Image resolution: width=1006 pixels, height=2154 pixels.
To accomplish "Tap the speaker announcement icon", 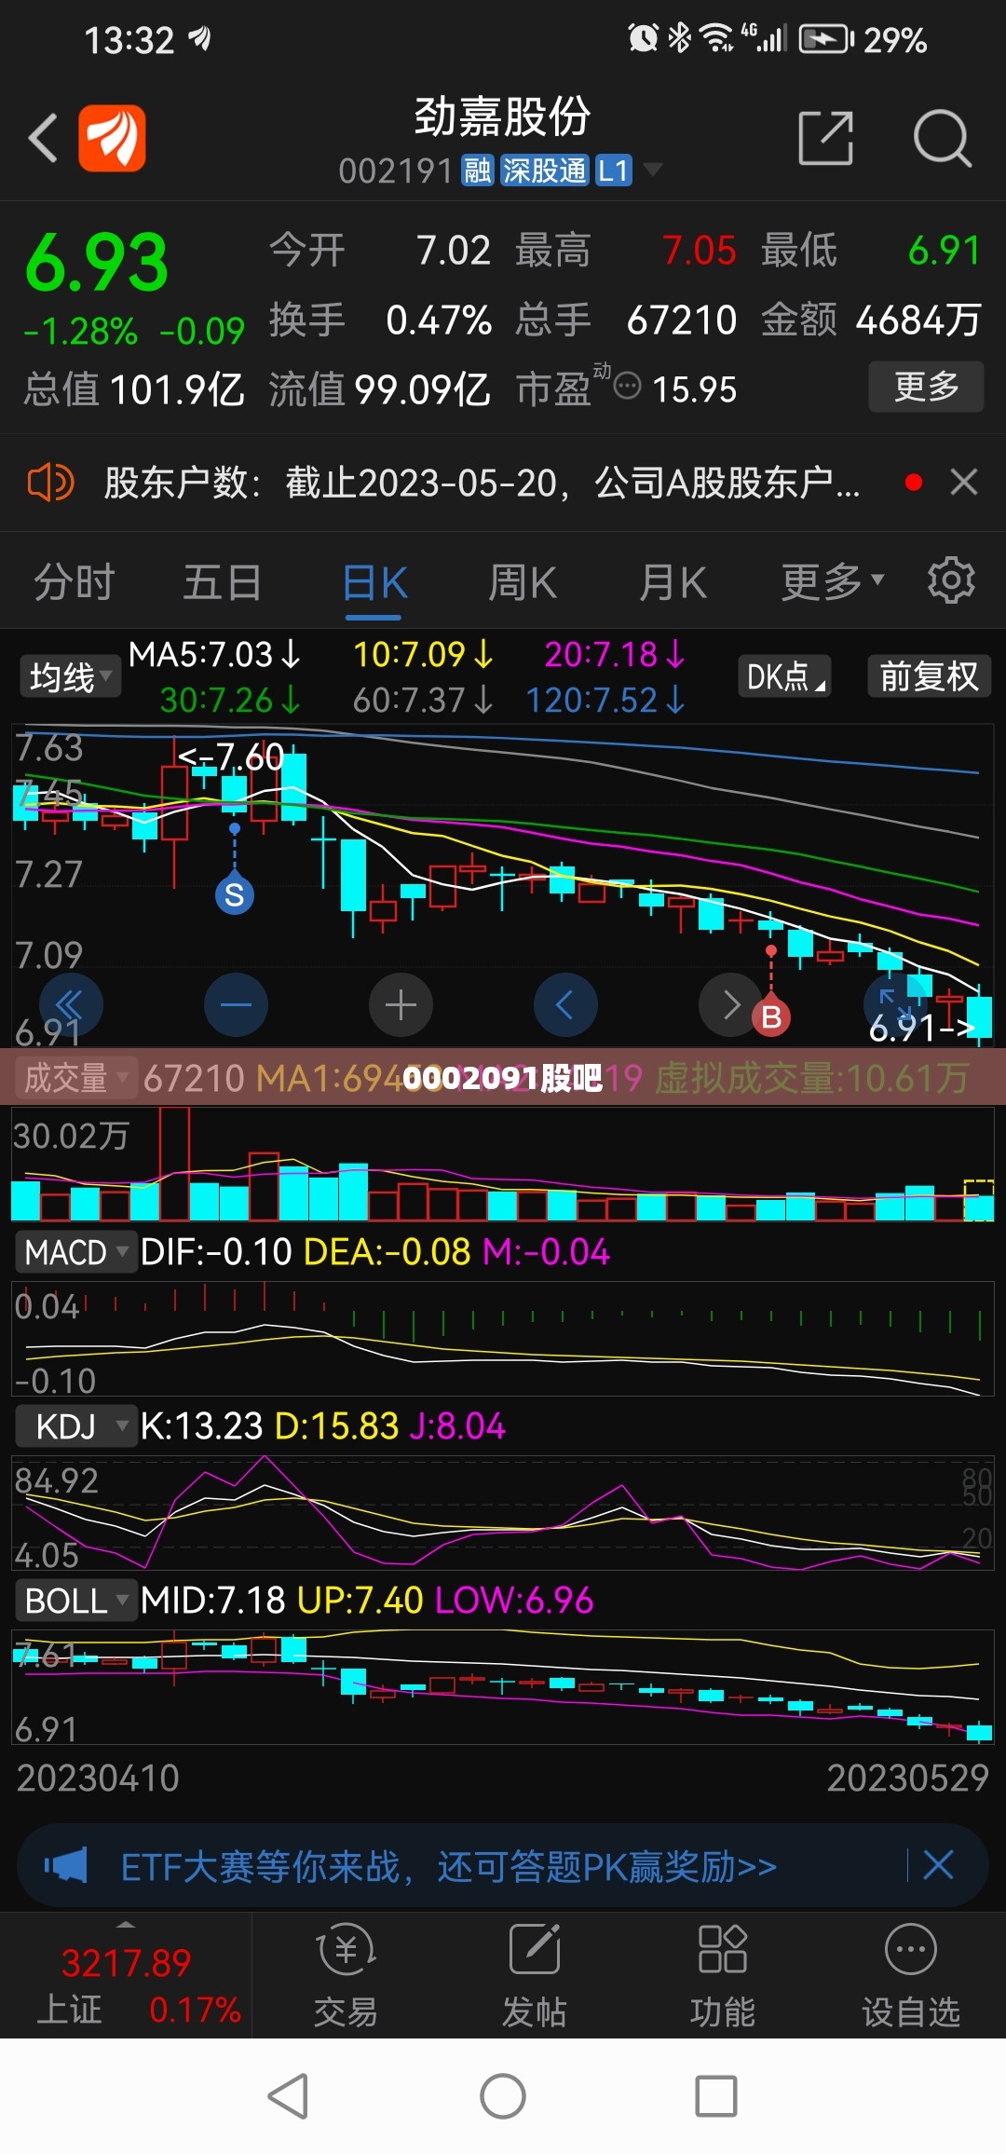I will tap(50, 483).
